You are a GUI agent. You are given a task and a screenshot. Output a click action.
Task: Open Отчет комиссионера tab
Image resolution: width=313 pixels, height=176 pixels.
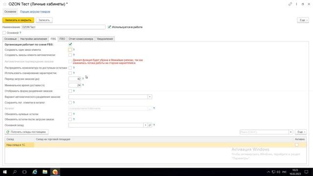click(x=81, y=39)
